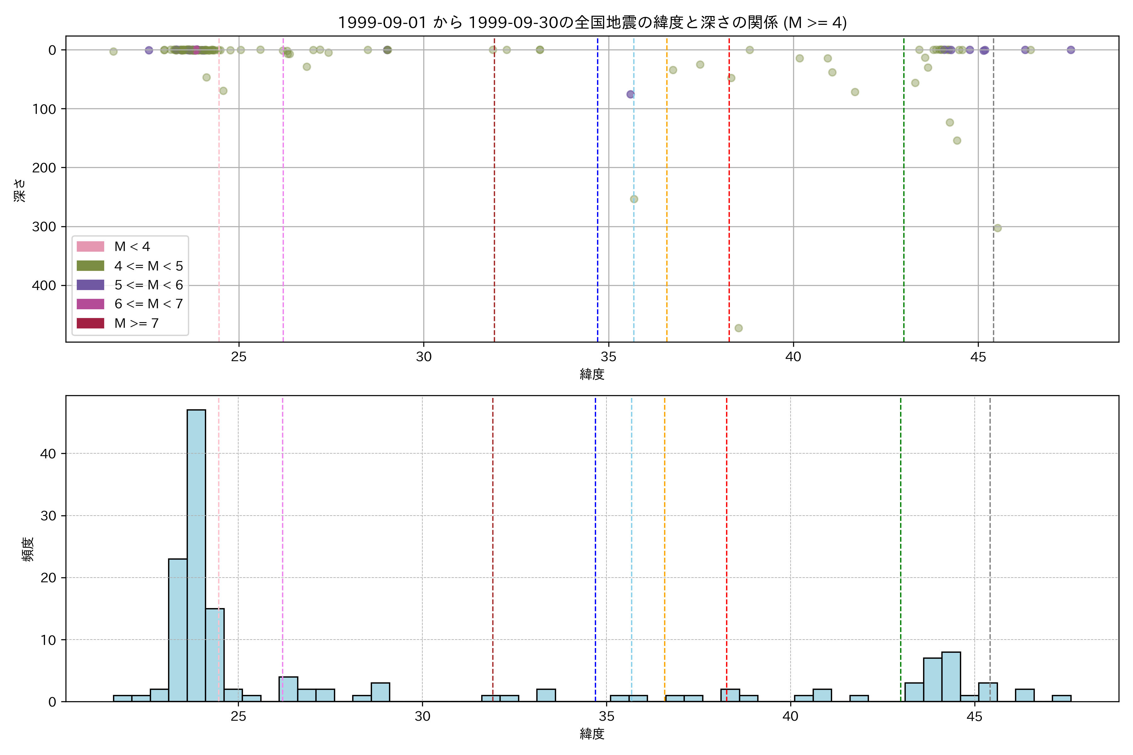Screen dimensions: 1133x755
Task: Click the leftmost scatter point in the upper plot
Action: coord(113,52)
